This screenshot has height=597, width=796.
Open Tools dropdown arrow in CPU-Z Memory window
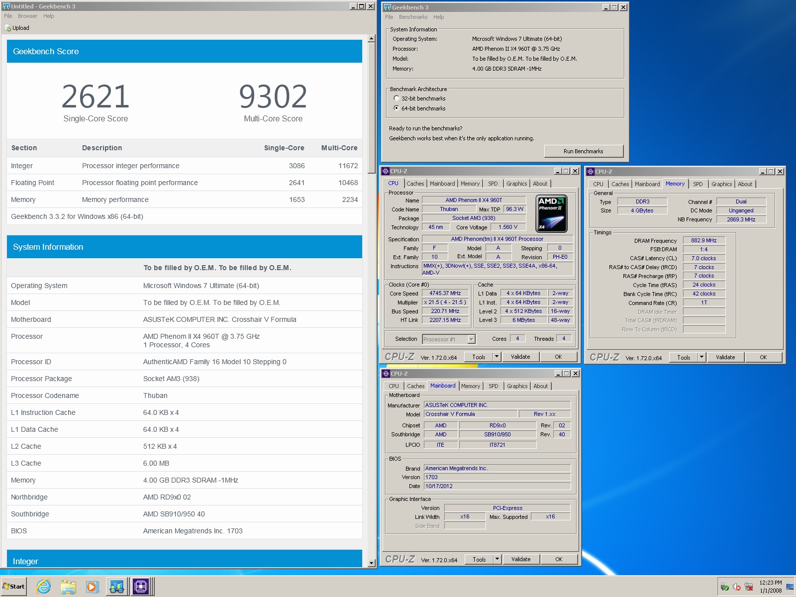coord(701,357)
